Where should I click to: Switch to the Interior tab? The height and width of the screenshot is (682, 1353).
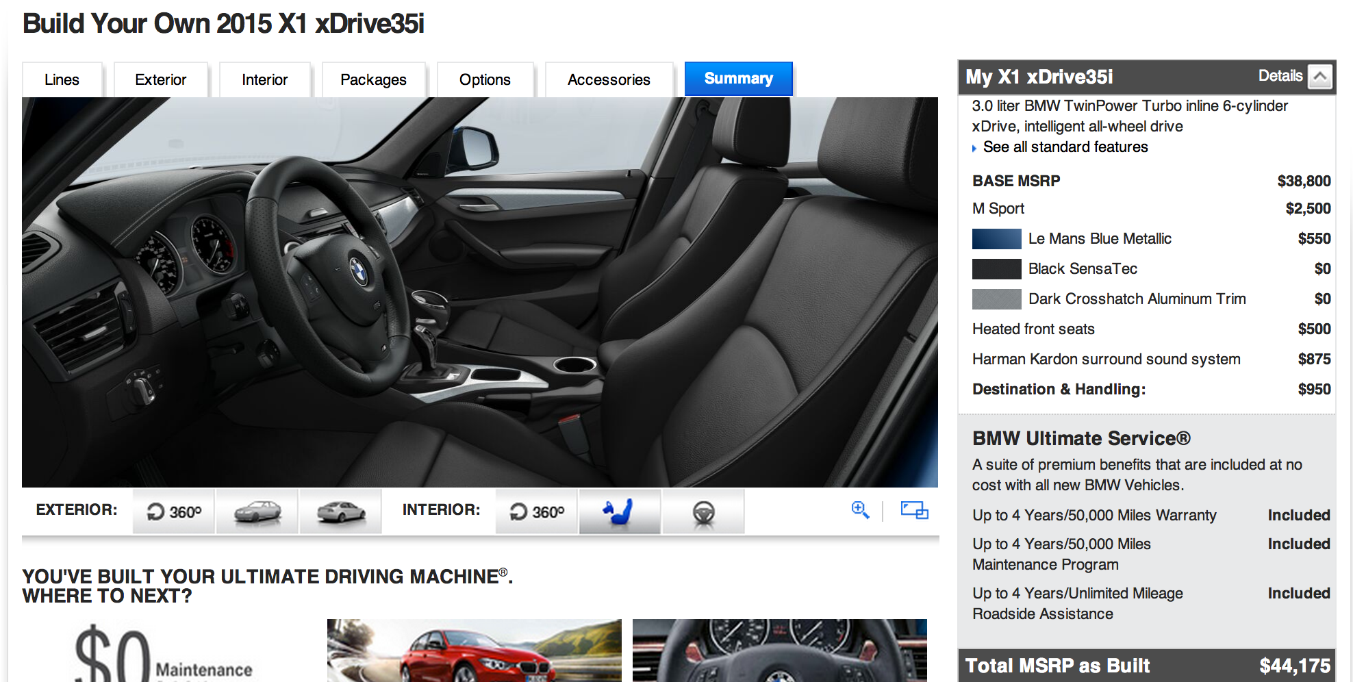point(264,79)
